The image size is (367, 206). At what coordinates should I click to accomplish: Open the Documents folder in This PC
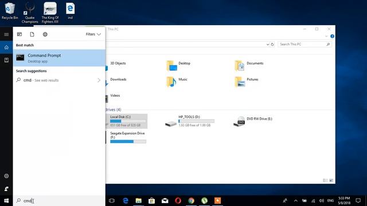coord(249,65)
